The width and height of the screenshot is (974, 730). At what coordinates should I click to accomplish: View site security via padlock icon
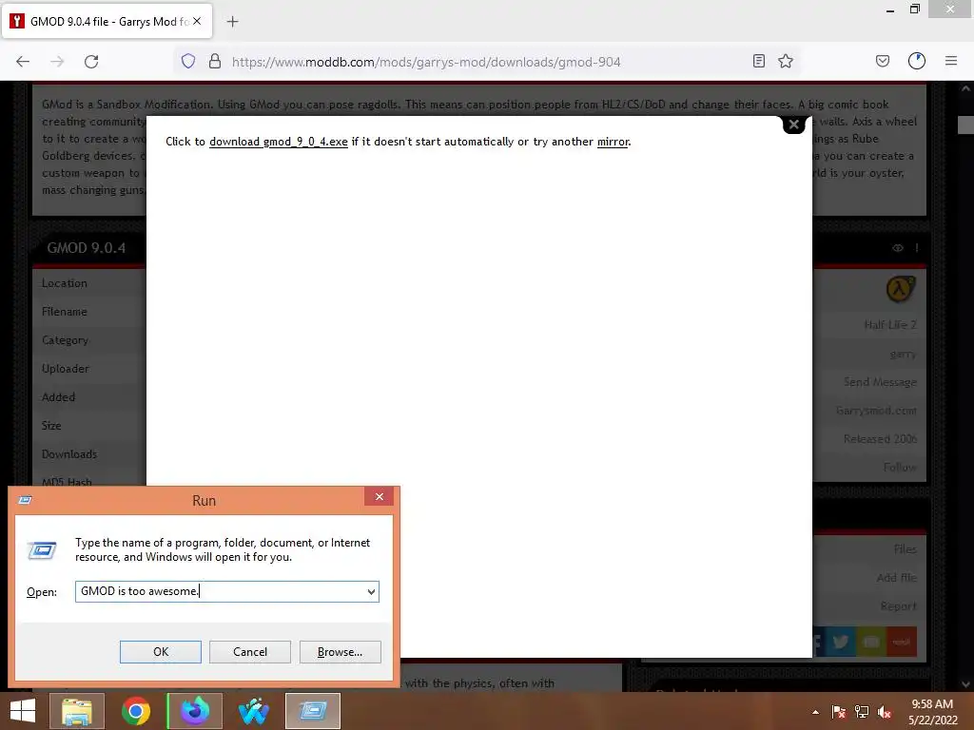click(x=215, y=61)
